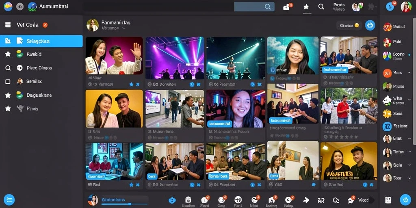This screenshot has width=416, height=208.
Task: Expand the chevron next to Vilca contact
Action: coord(409,100)
